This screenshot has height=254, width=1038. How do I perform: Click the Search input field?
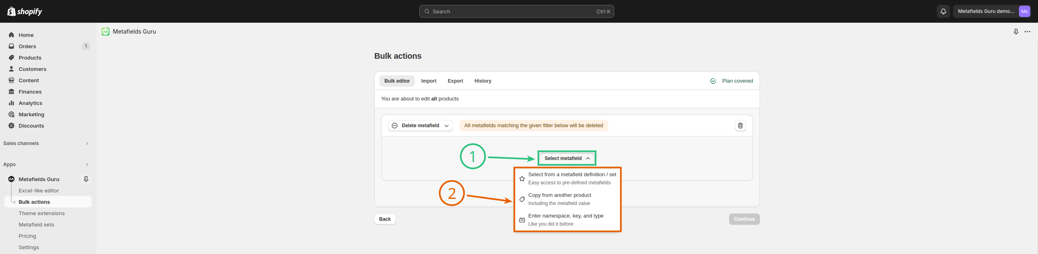coord(516,11)
